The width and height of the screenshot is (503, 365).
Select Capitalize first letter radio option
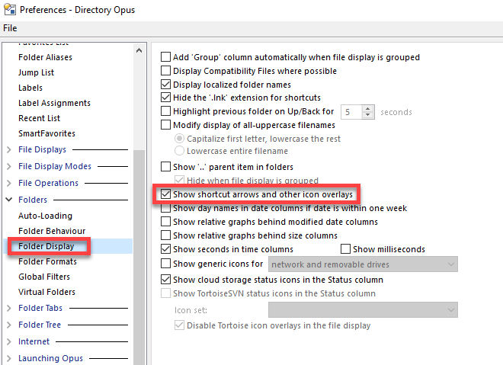[179, 139]
